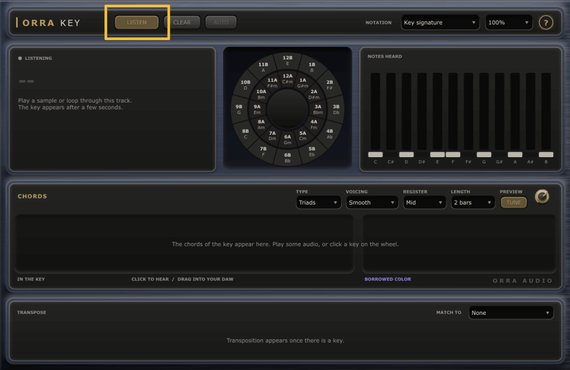This screenshot has width=570, height=370.
Task: Open the Match To dropdown set to None
Action: [x=511, y=313]
